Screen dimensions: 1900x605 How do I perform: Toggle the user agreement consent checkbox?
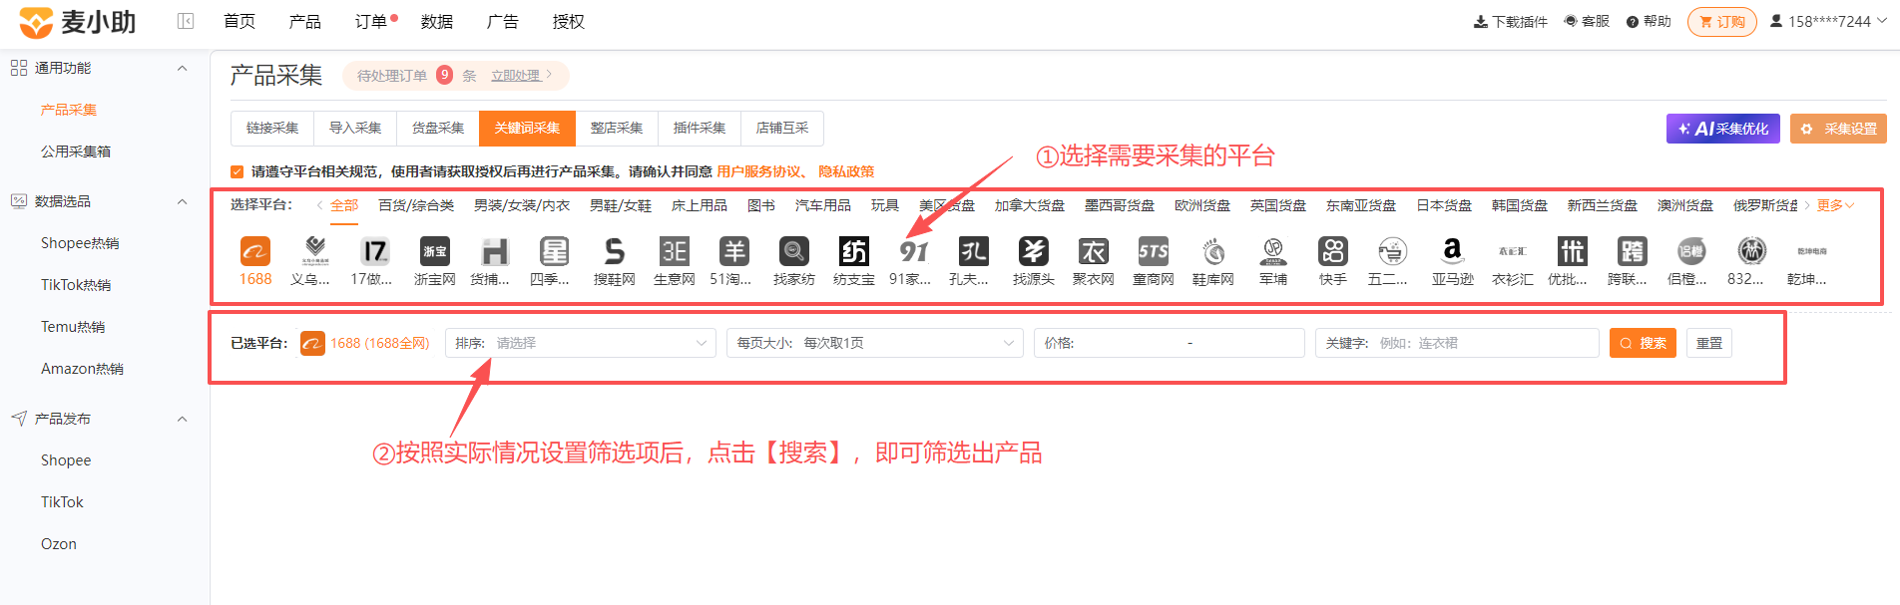(x=237, y=171)
